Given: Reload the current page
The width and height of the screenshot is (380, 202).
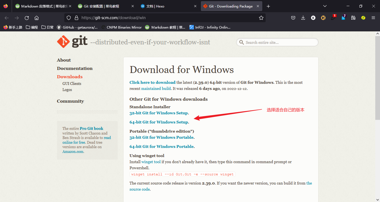Looking at the screenshot, I should point(27,18).
